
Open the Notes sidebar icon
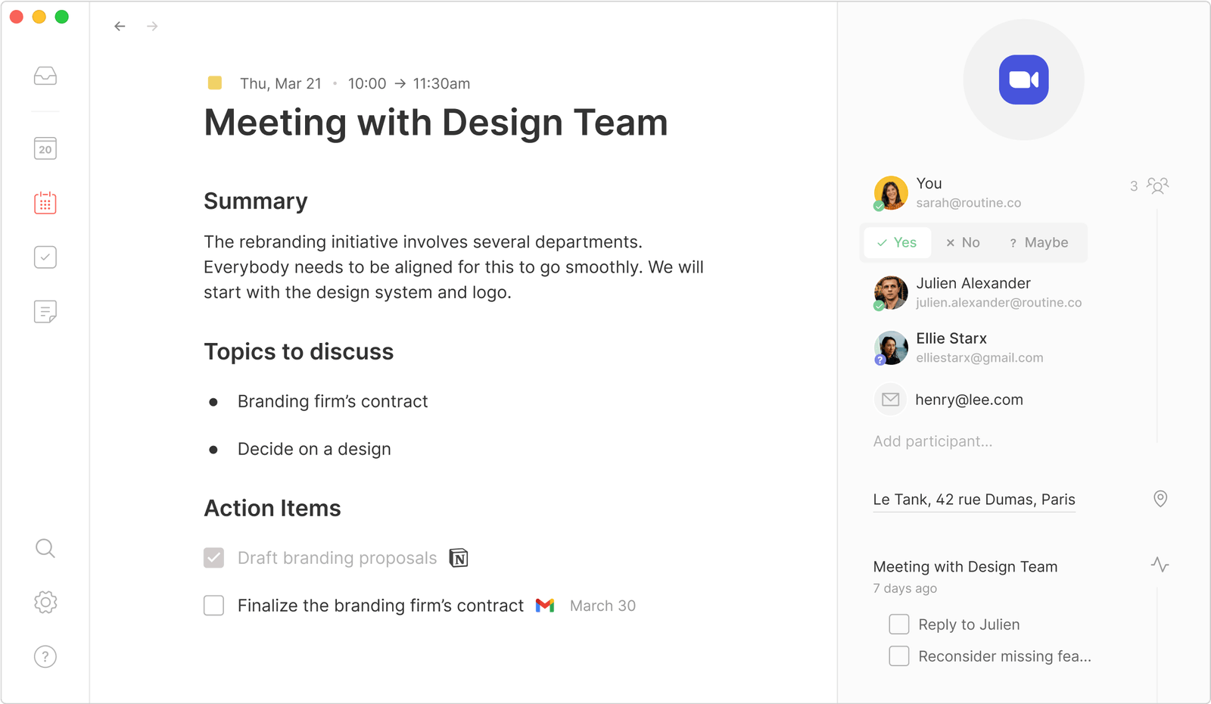point(45,312)
